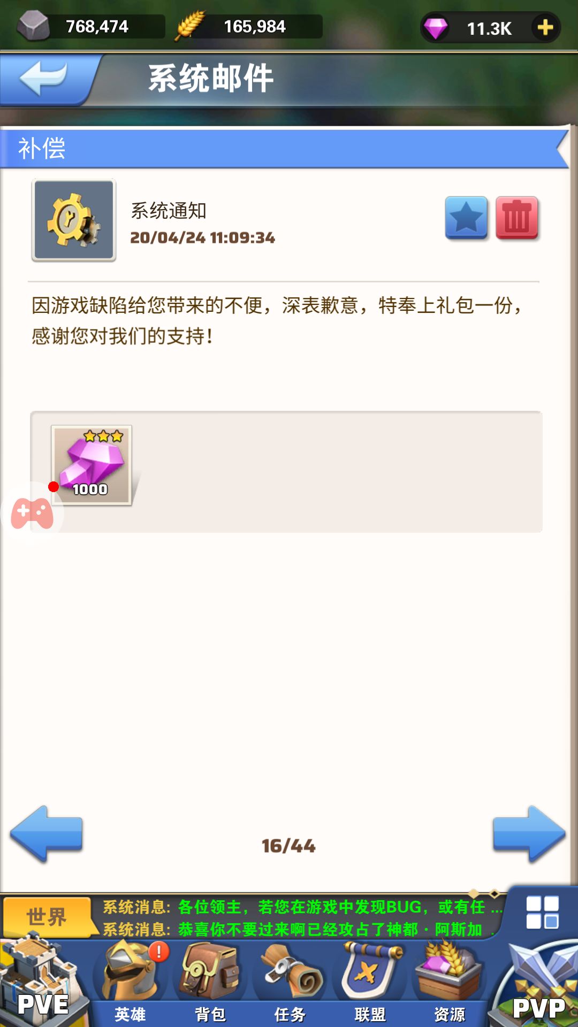
Task: Open the floating red gamepad icon
Action: tap(32, 513)
